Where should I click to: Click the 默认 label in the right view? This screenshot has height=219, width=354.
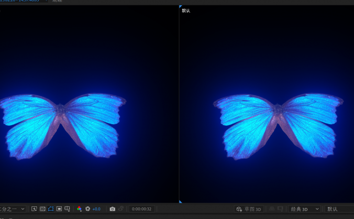click(186, 10)
